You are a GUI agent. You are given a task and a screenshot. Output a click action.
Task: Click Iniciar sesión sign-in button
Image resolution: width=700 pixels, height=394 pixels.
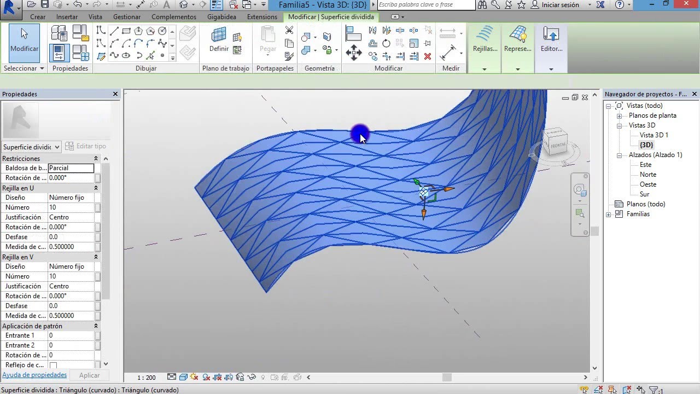pyautogui.click(x=555, y=4)
